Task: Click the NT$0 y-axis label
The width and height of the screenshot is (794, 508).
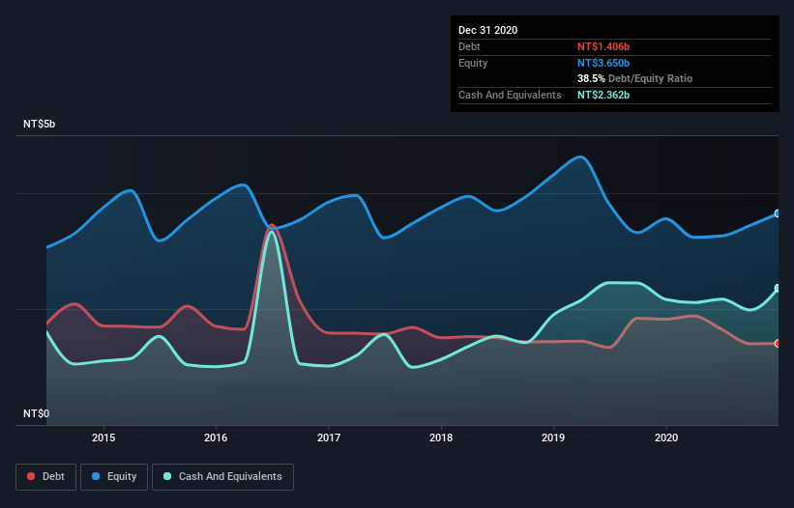Action: [x=37, y=413]
